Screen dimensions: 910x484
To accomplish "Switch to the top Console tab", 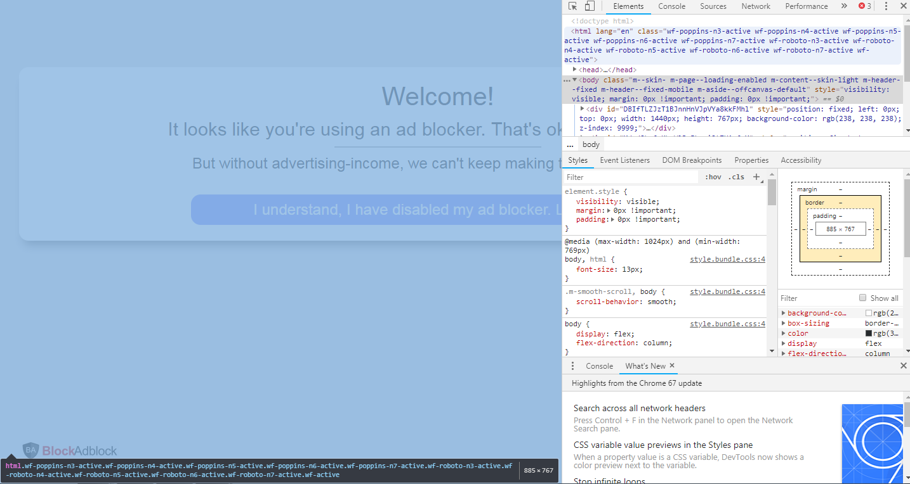I will point(671,6).
